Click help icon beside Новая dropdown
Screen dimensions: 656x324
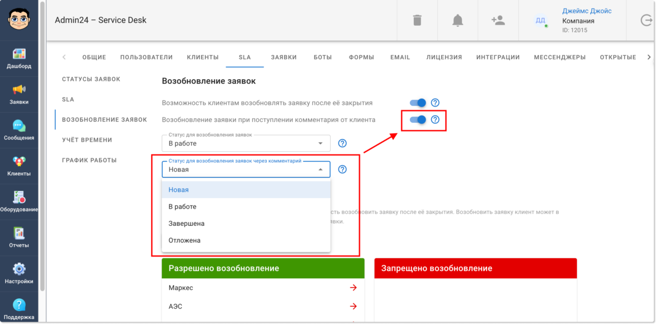pyautogui.click(x=343, y=170)
